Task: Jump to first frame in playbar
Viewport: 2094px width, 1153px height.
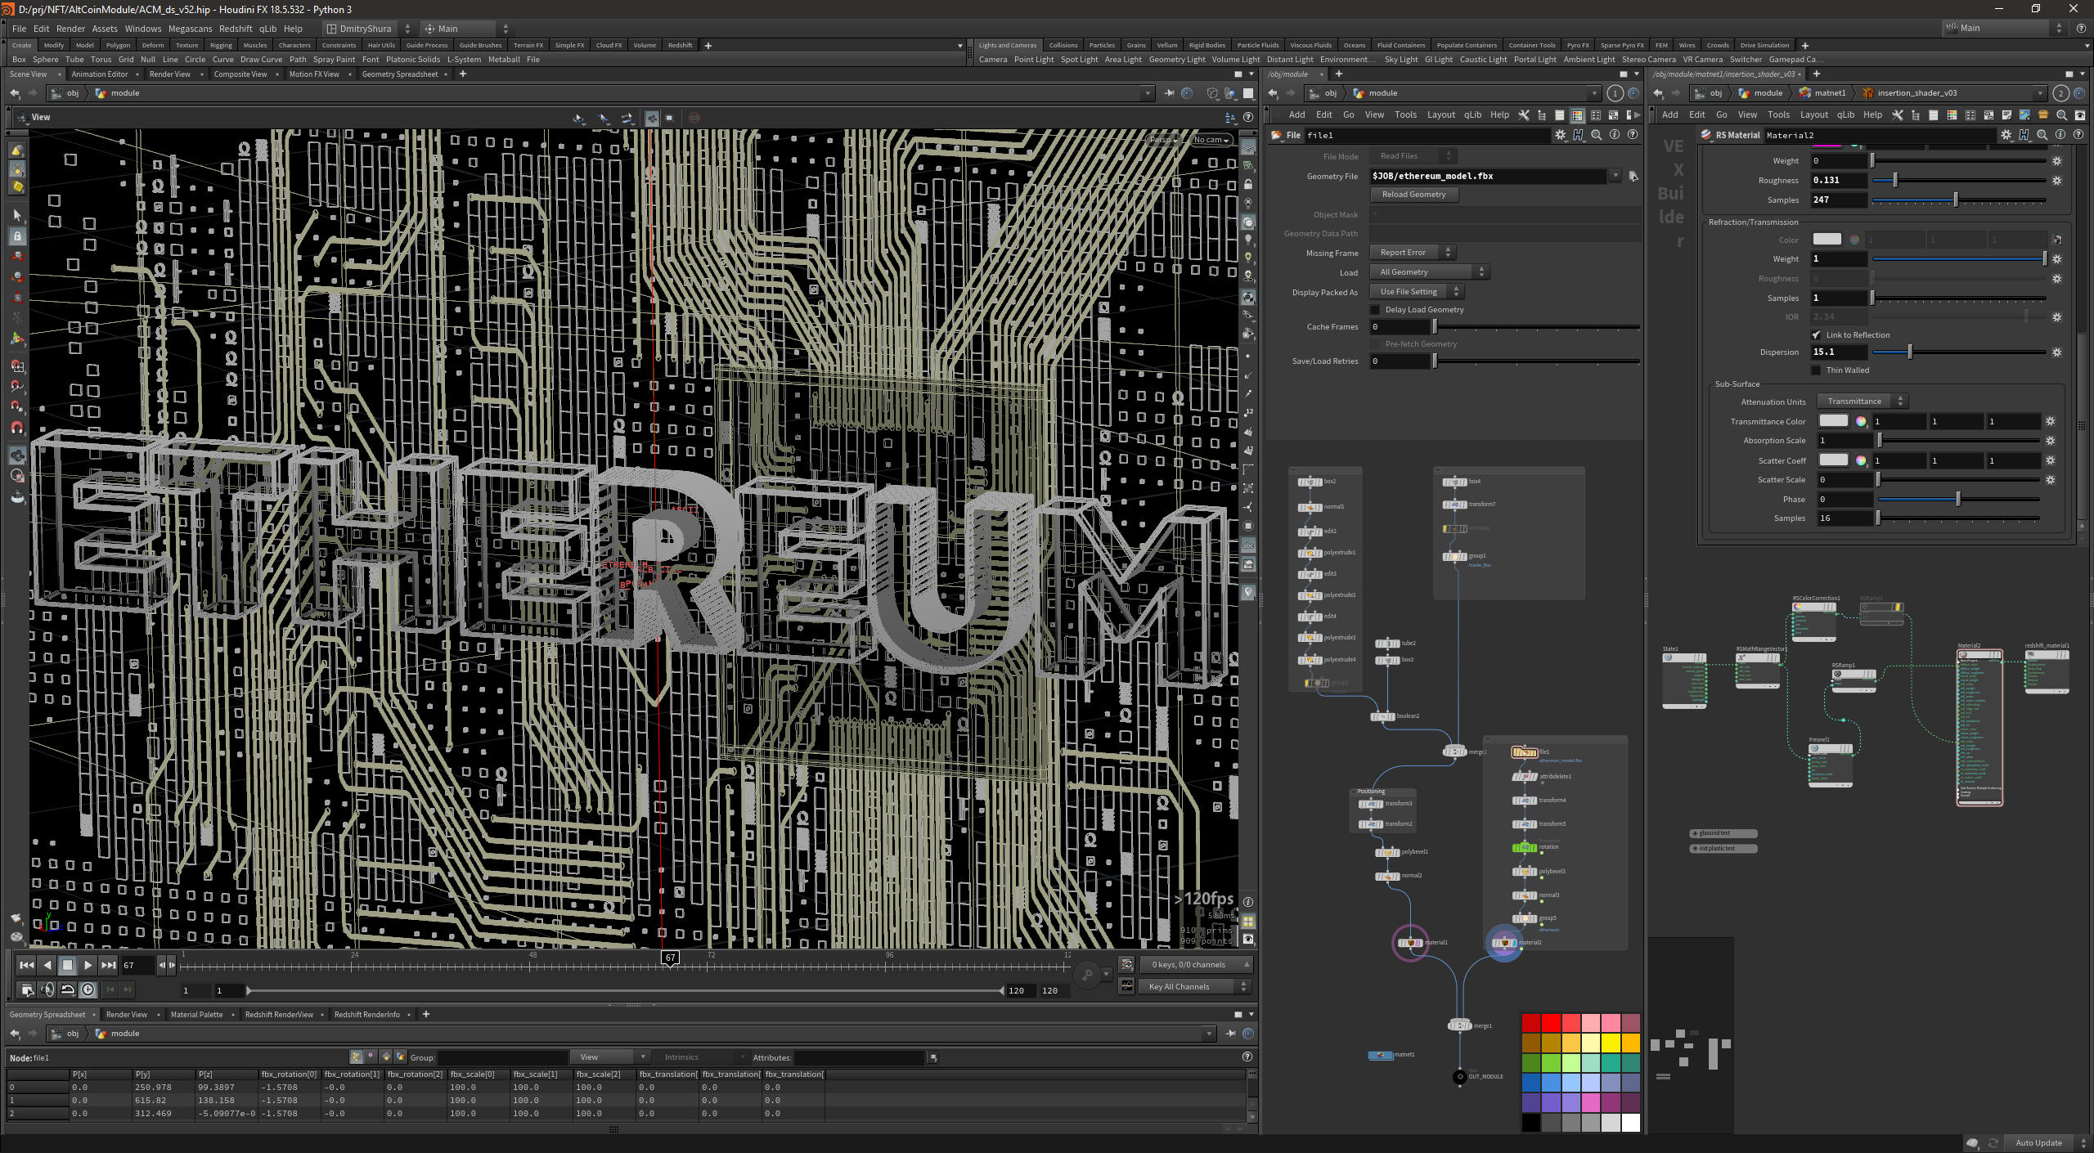Action: [26, 965]
